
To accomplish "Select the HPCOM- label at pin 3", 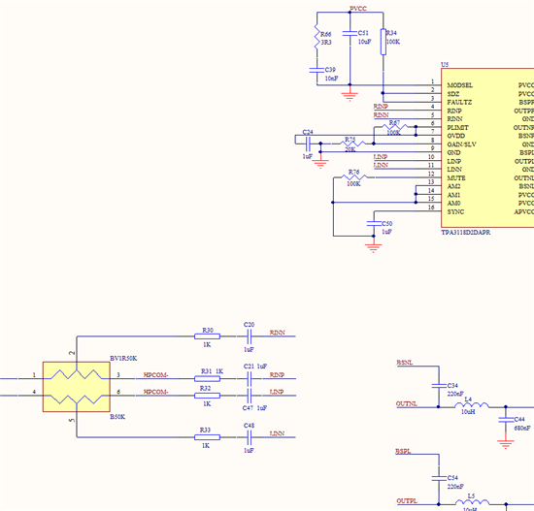I will click(x=155, y=375).
